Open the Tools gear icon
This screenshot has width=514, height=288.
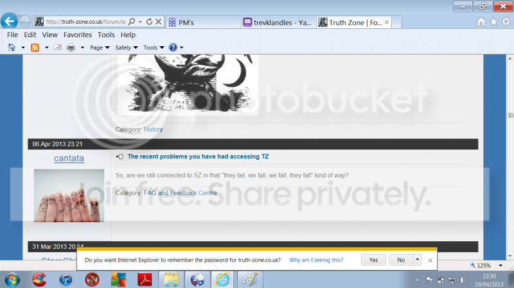[506, 22]
